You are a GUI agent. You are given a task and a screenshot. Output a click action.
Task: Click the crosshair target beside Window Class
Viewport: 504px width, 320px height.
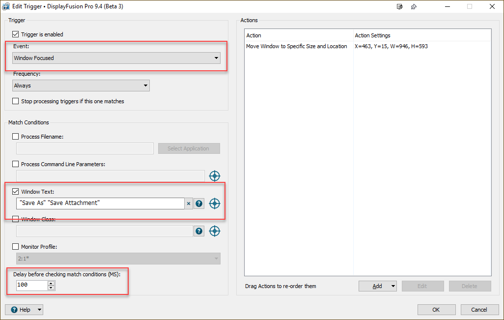[215, 231]
